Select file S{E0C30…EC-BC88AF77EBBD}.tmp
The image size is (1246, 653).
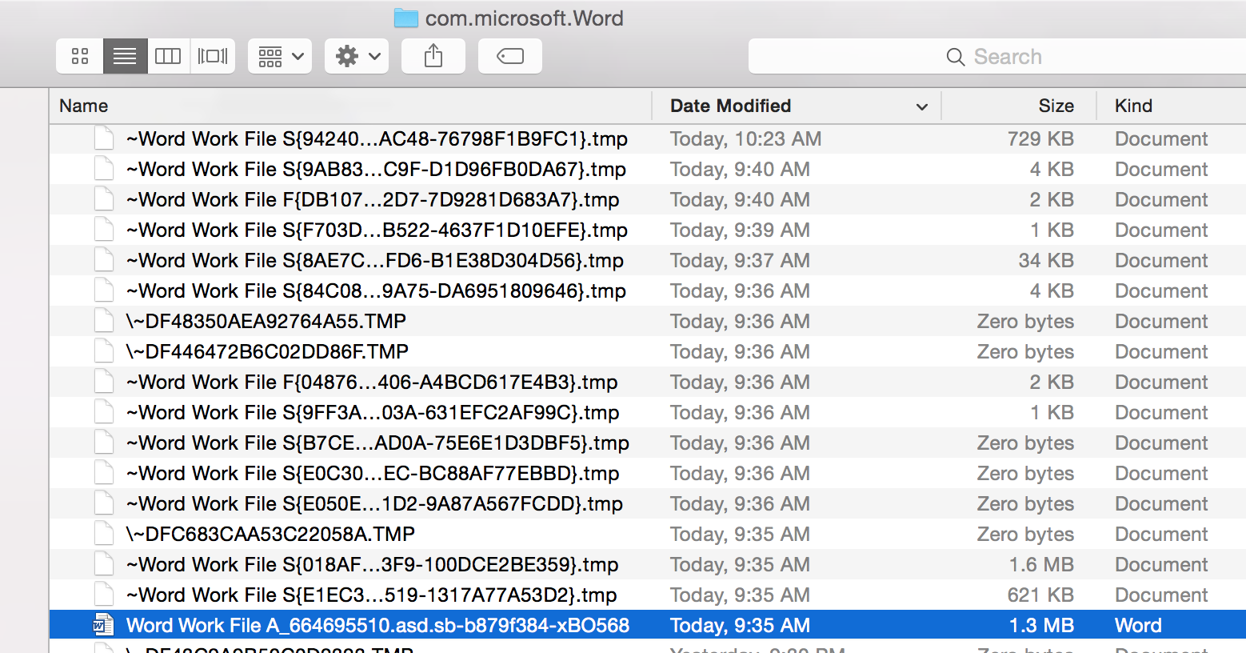373,474
